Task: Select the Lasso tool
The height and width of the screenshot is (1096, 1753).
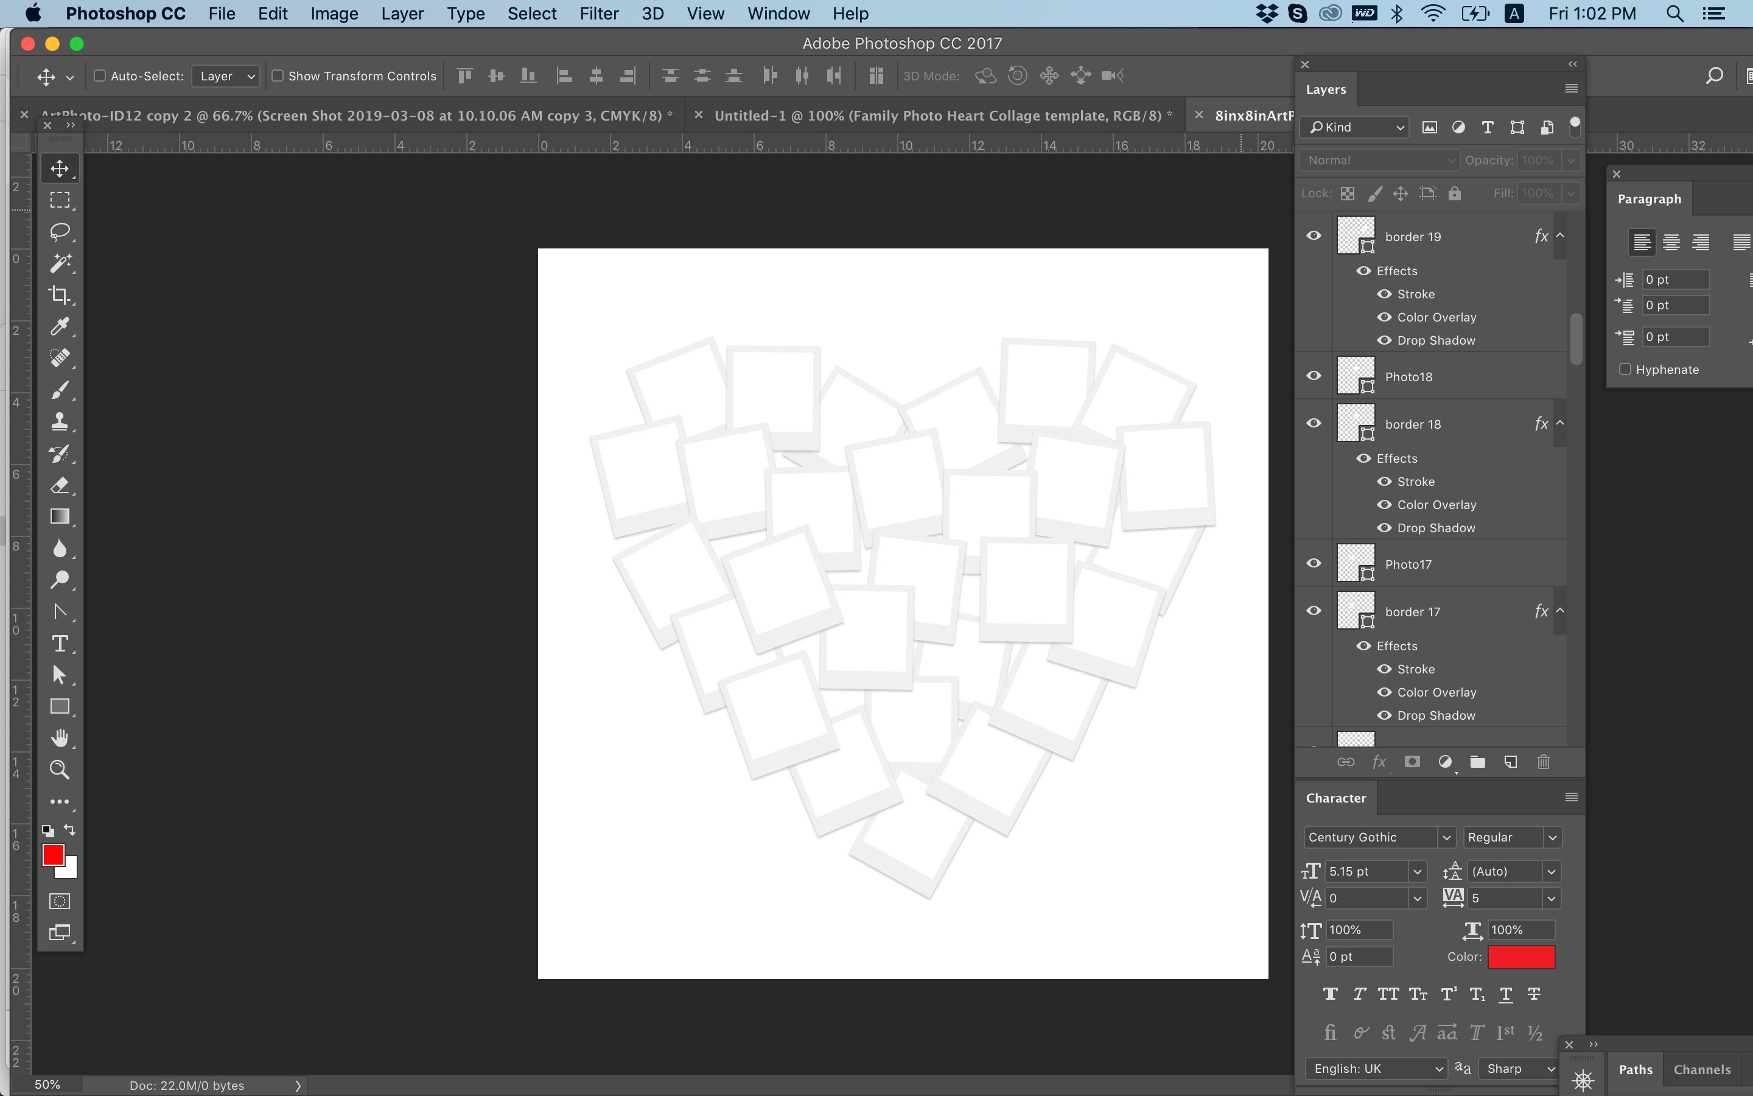Action: coord(60,231)
